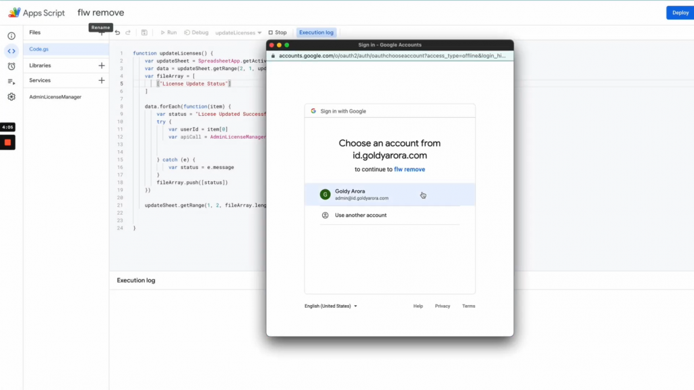Add a library with the plus icon
Viewport: 694px width, 390px height.
(101, 65)
